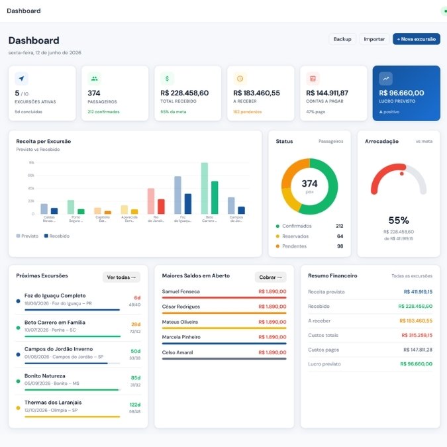Click the Importar button
Image resolution: width=447 pixels, height=447 pixels.
(374, 39)
